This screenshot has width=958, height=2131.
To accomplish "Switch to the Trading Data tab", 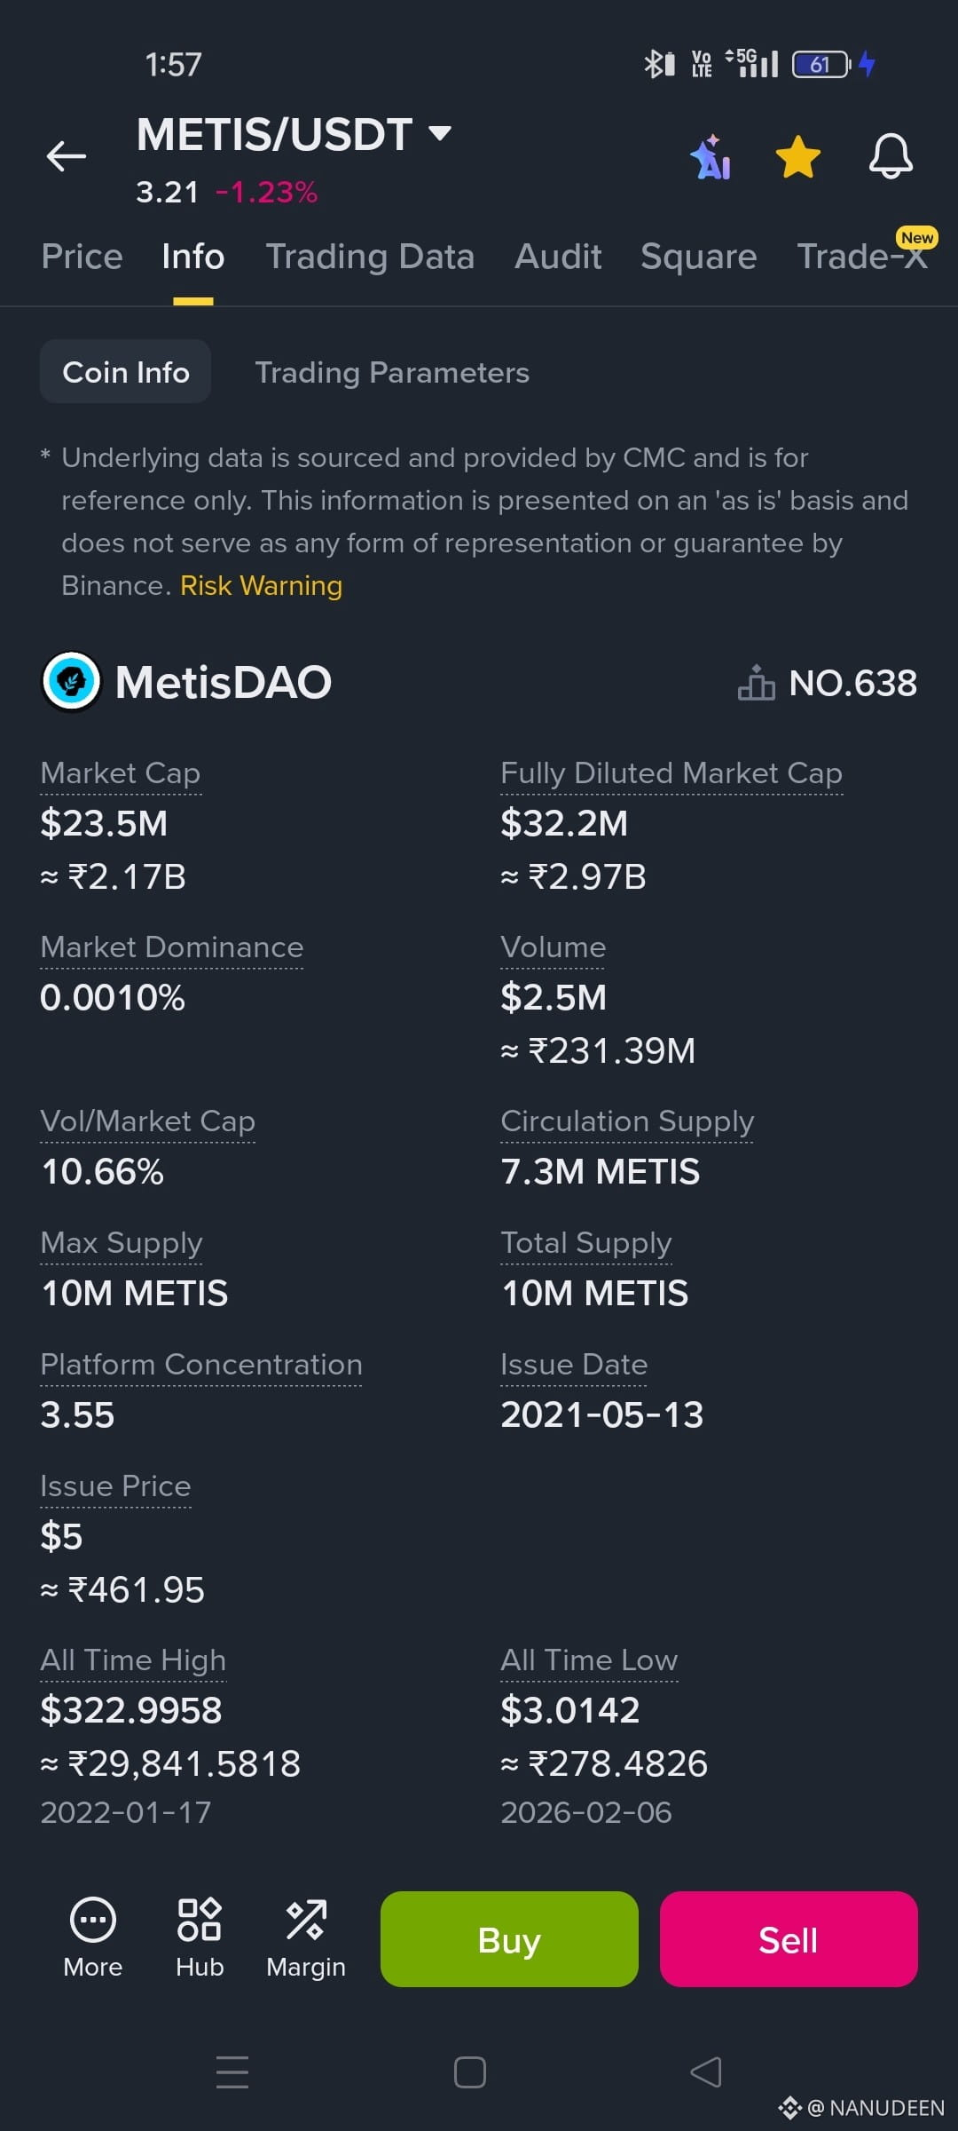I will [x=370, y=257].
